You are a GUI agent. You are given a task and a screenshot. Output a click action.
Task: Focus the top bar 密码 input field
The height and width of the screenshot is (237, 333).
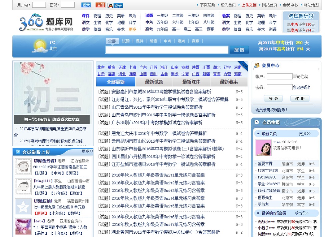[68, 5]
